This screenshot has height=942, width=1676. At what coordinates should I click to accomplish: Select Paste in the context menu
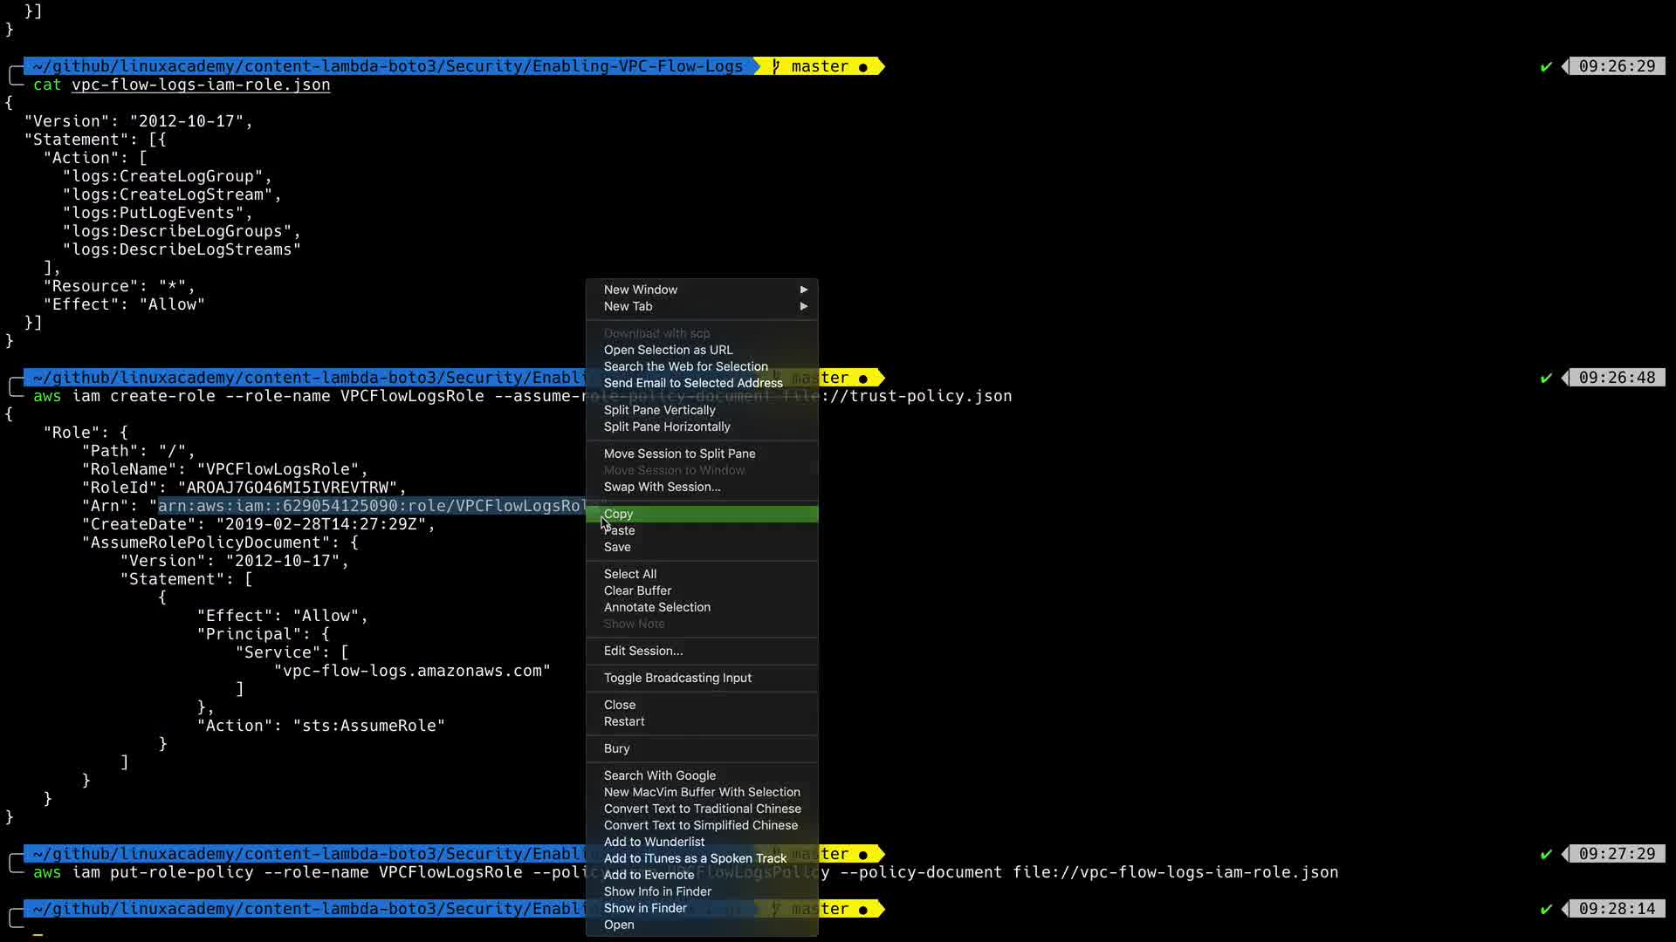click(x=620, y=530)
